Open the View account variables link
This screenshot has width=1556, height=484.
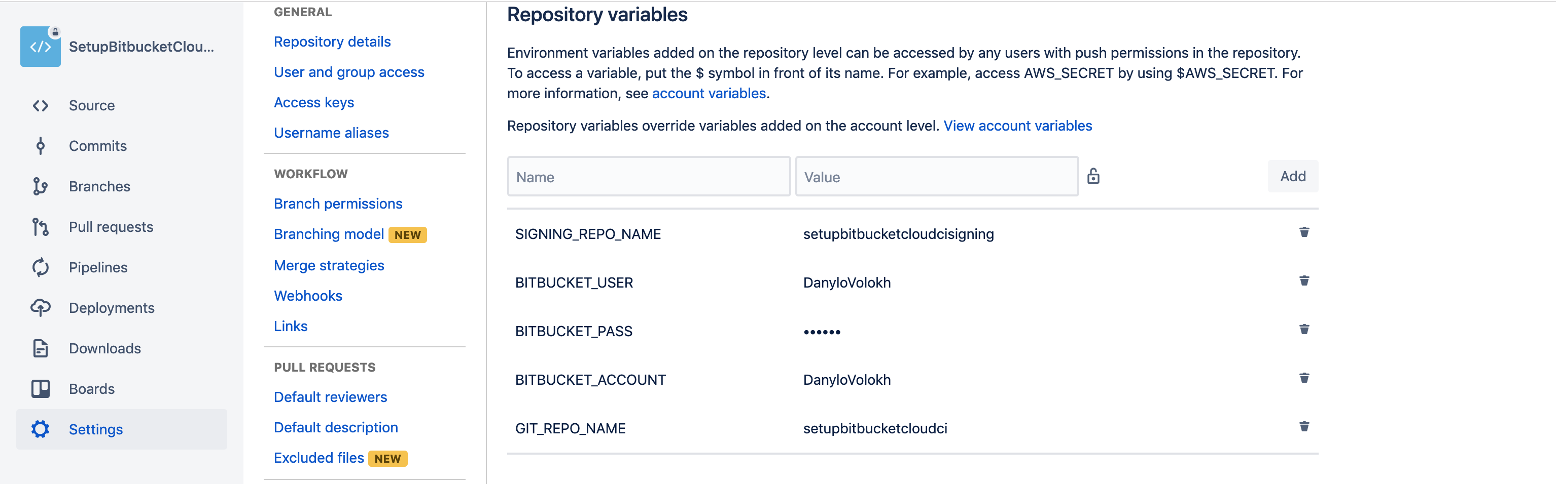pos(1017,126)
